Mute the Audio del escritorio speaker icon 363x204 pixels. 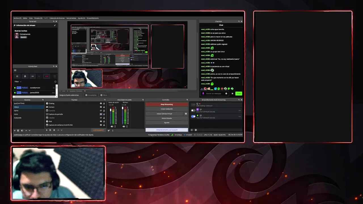click(112, 126)
